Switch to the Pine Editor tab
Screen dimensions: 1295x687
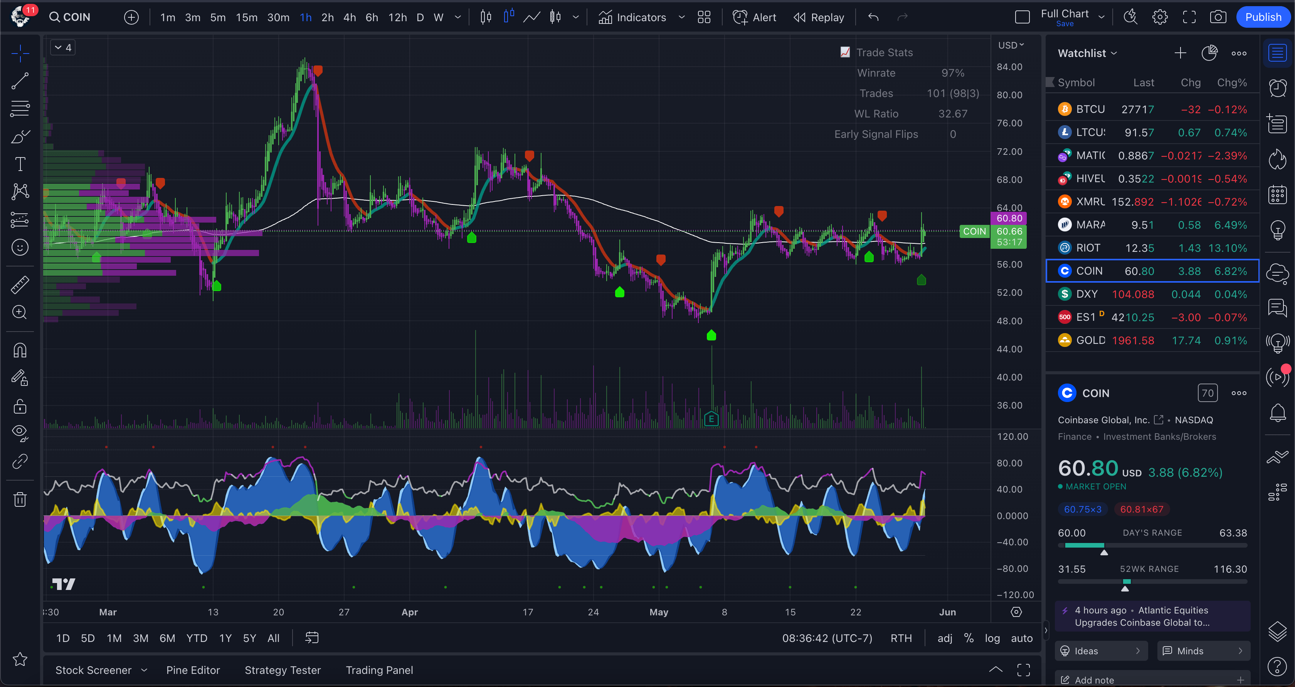pos(193,670)
